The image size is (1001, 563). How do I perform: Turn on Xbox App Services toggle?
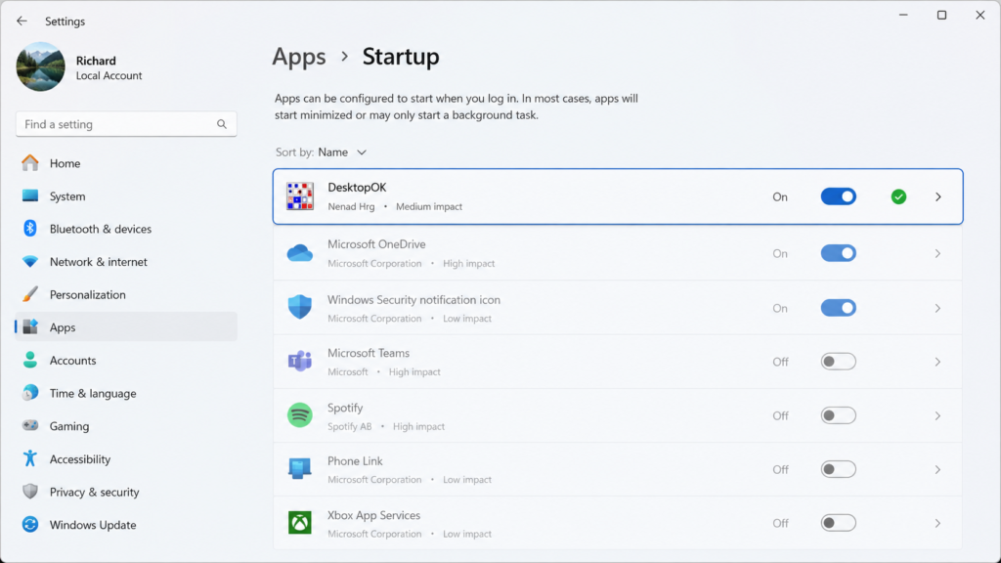838,523
